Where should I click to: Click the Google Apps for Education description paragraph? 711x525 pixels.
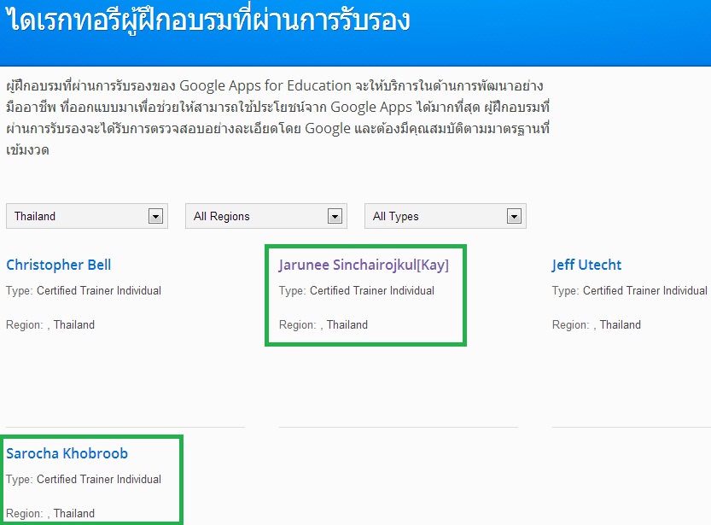[x=277, y=118]
